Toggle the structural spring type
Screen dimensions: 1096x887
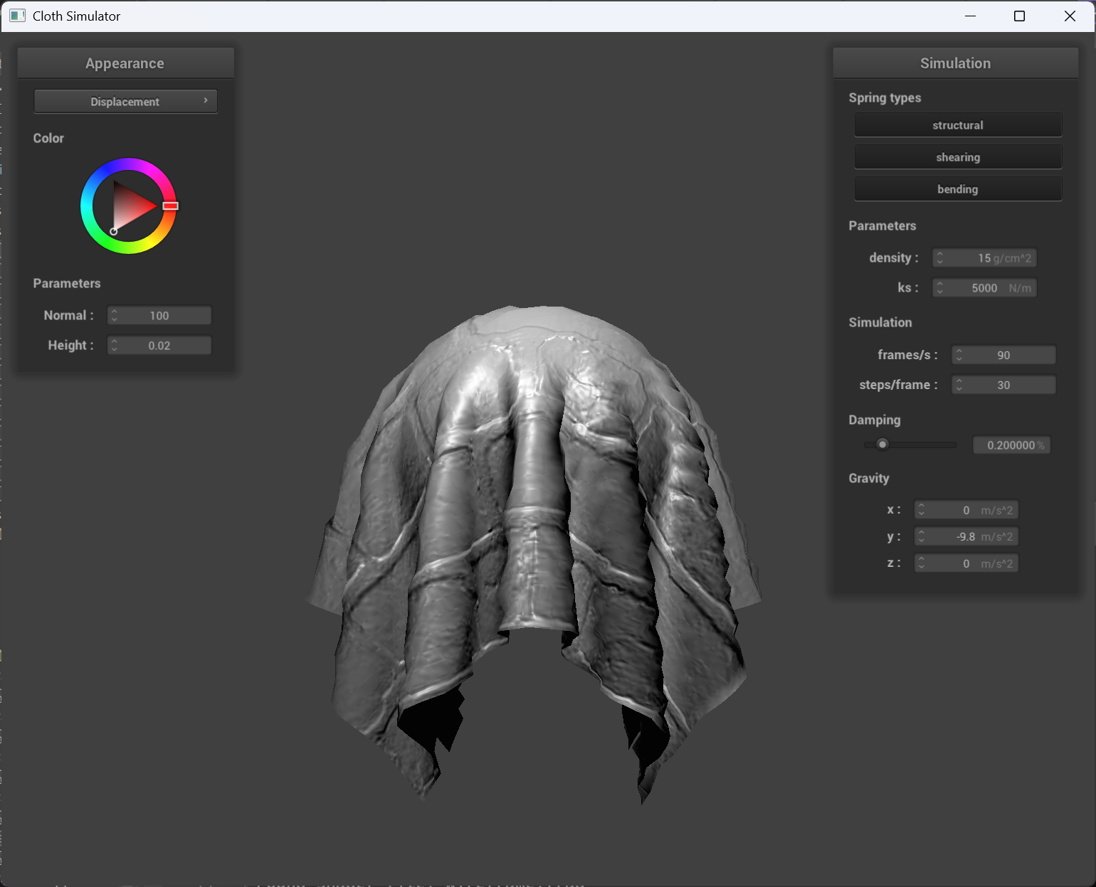958,124
